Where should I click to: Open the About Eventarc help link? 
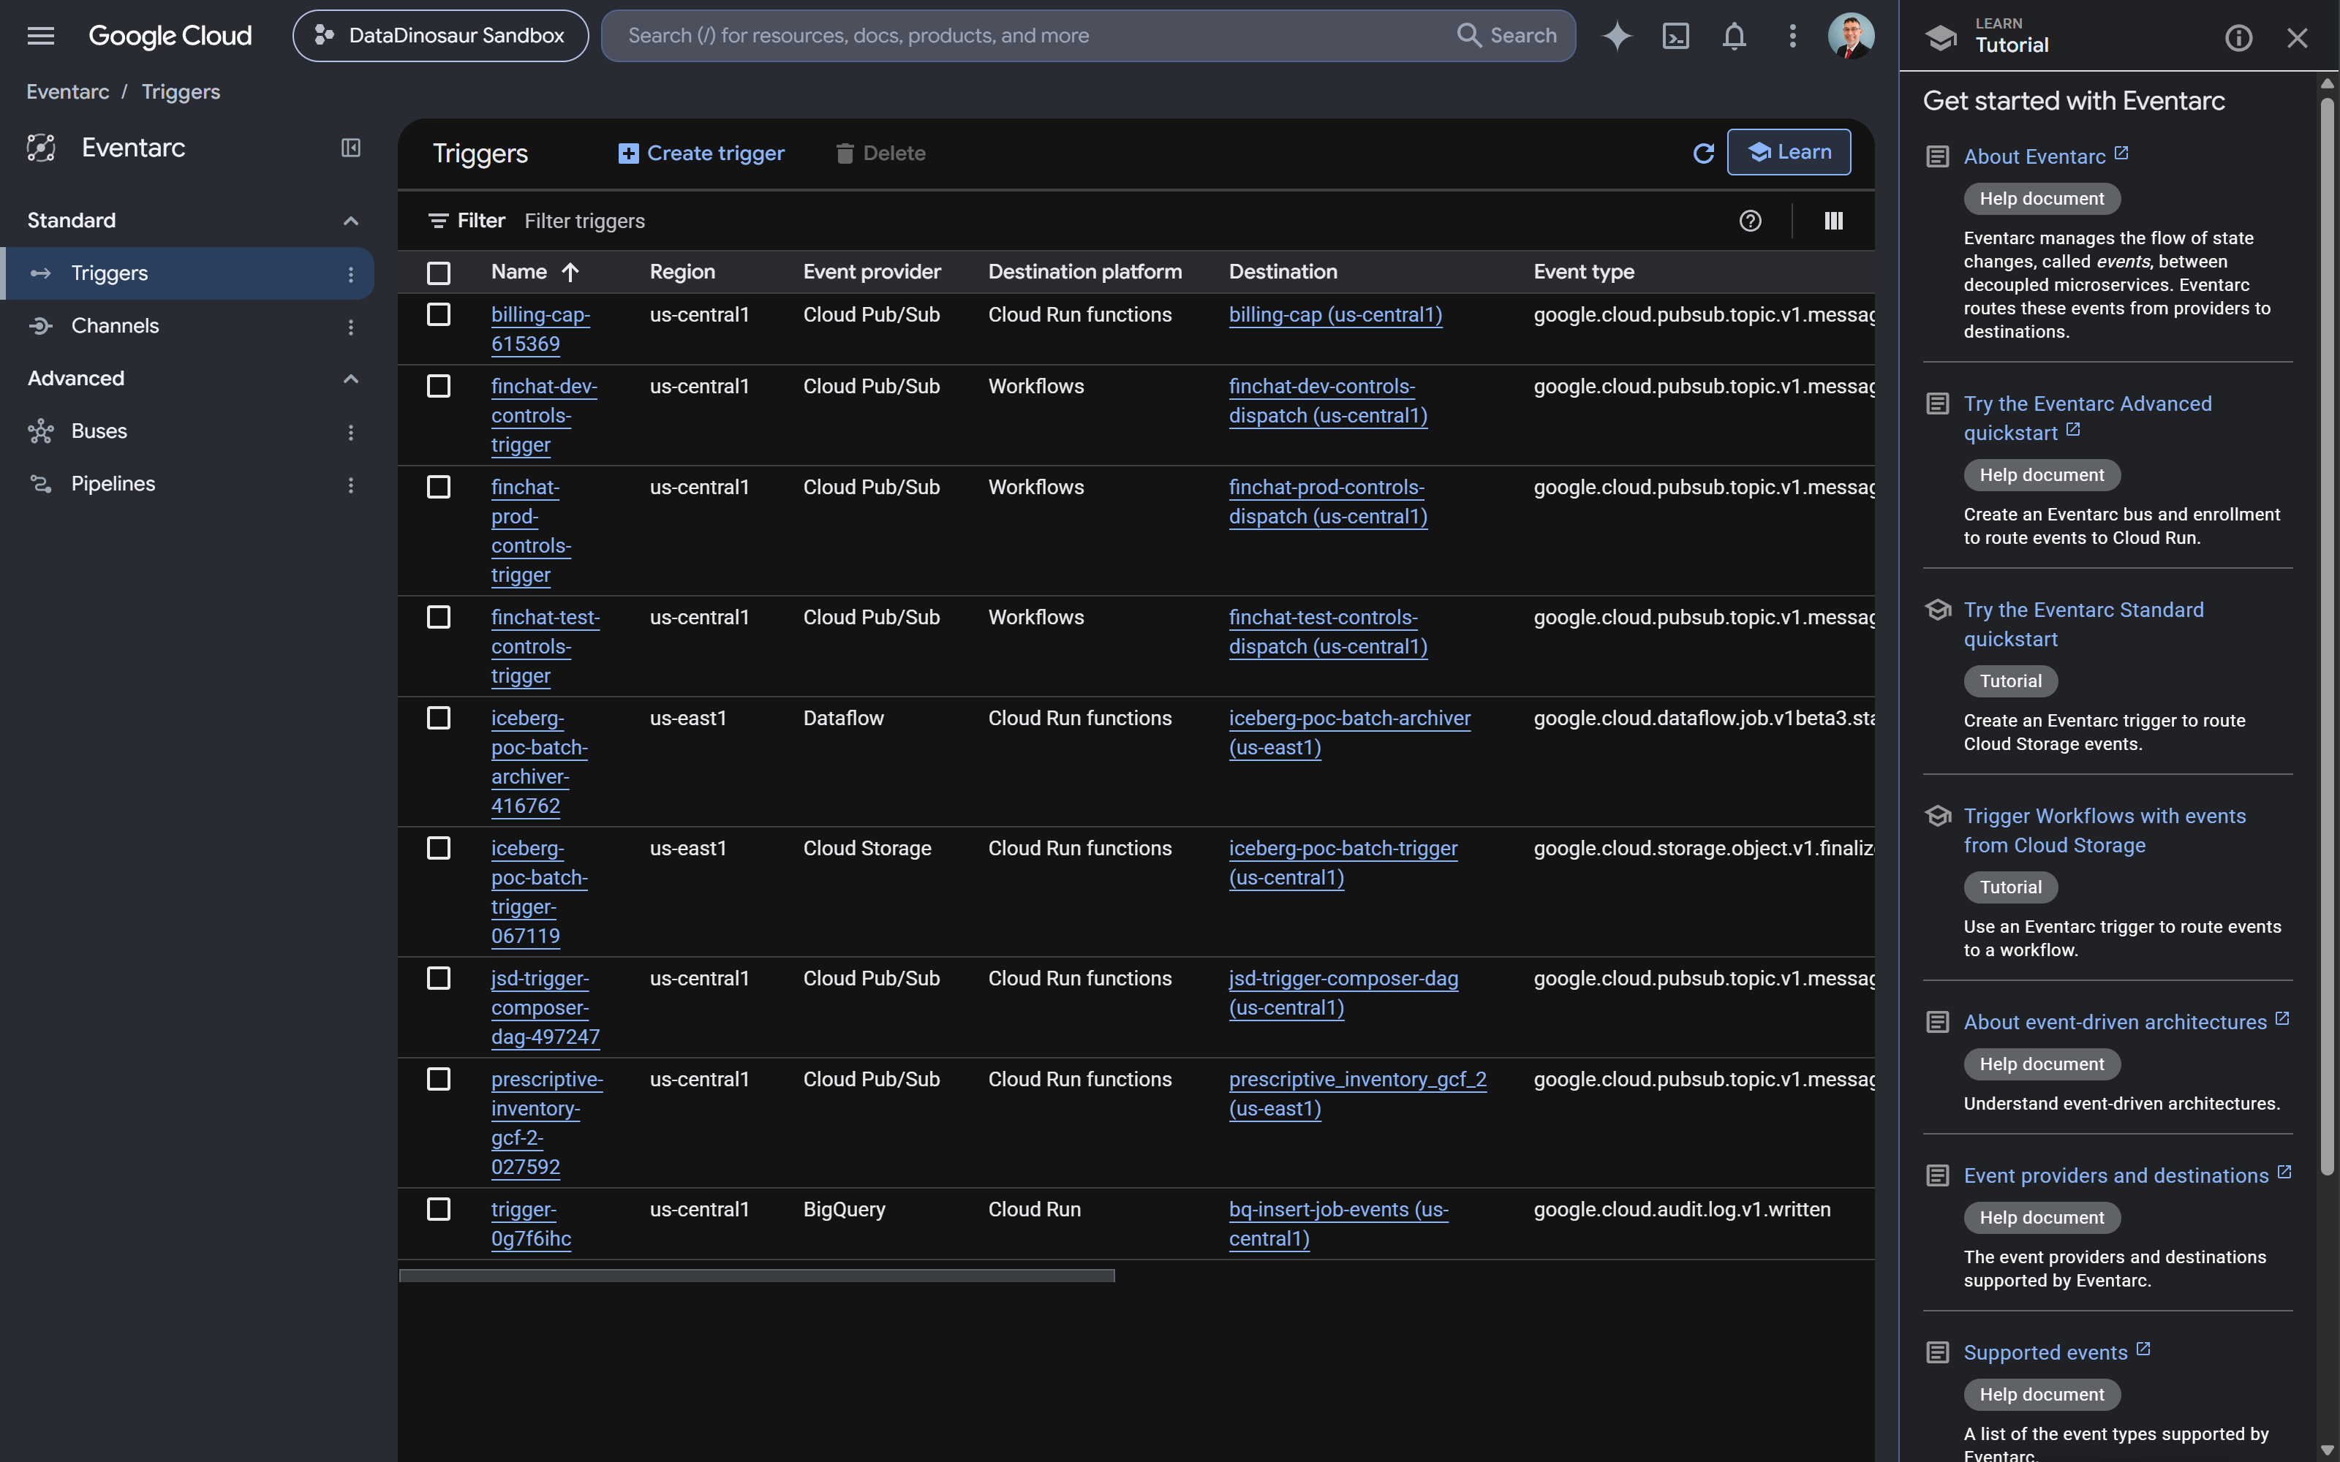tap(2034, 156)
